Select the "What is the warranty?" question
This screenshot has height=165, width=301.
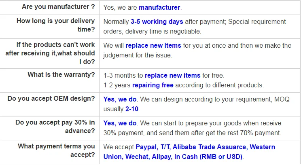click(x=61, y=75)
